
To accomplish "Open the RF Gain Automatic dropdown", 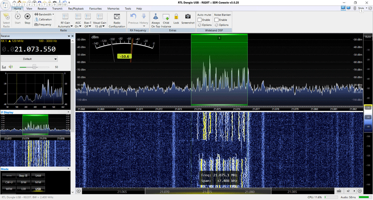I will (65, 21).
